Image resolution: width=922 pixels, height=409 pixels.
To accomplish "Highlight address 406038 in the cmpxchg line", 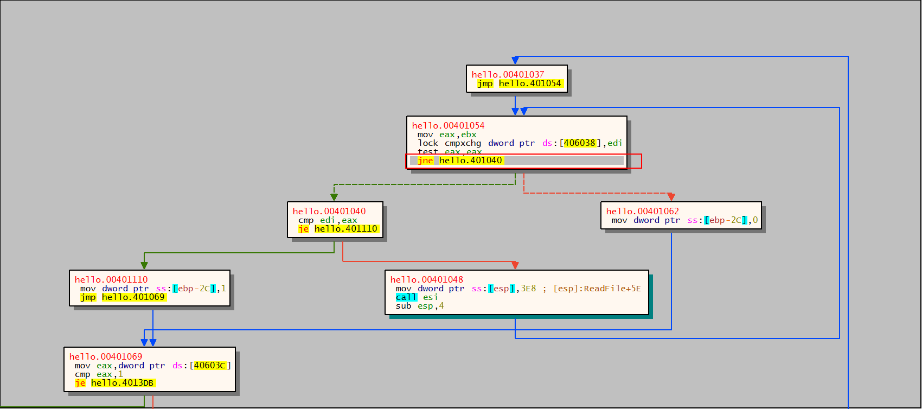I will pyautogui.click(x=579, y=143).
